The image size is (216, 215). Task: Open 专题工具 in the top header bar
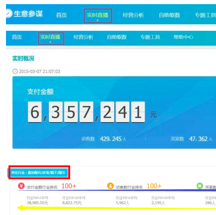pyautogui.click(x=205, y=15)
